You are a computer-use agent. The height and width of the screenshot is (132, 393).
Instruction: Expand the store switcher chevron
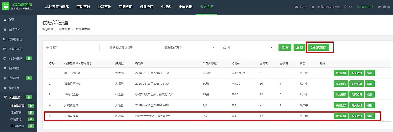click(x=350, y=7)
